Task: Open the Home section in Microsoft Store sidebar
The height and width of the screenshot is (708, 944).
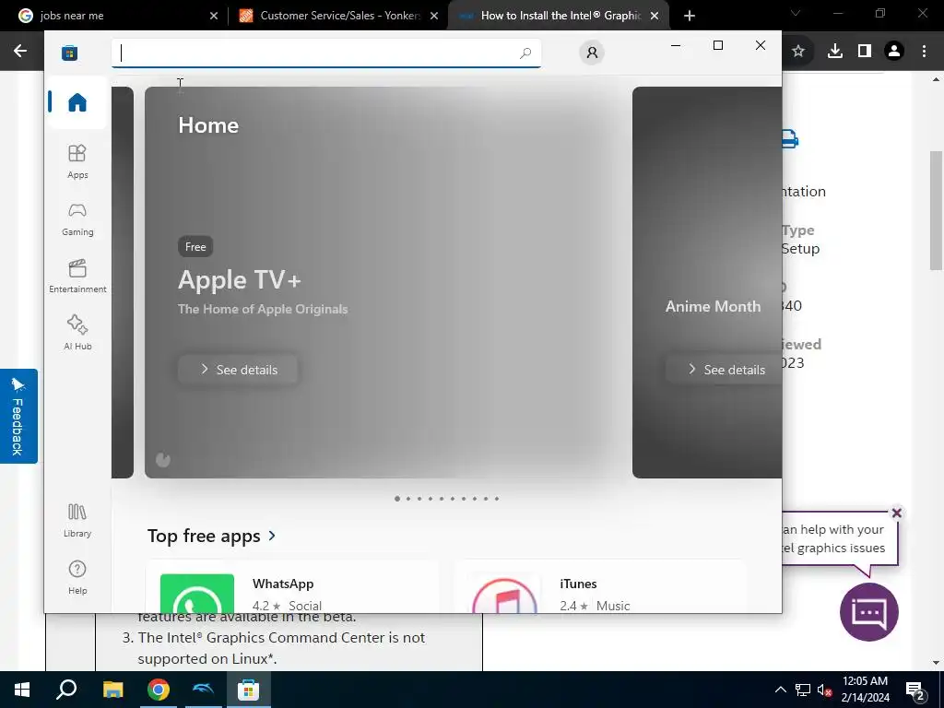Action: pos(77,102)
